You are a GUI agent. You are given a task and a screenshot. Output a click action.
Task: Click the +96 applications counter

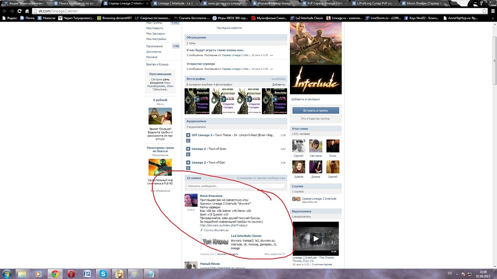[176, 46]
